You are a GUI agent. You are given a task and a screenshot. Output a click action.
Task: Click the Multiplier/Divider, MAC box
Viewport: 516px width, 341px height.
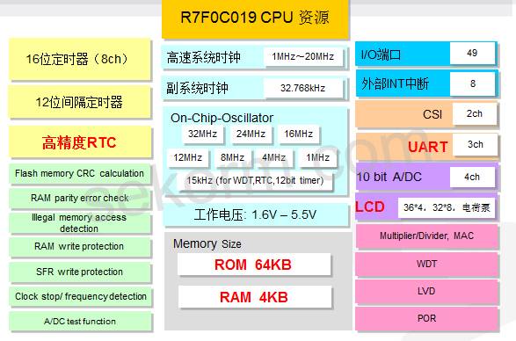[427, 236]
